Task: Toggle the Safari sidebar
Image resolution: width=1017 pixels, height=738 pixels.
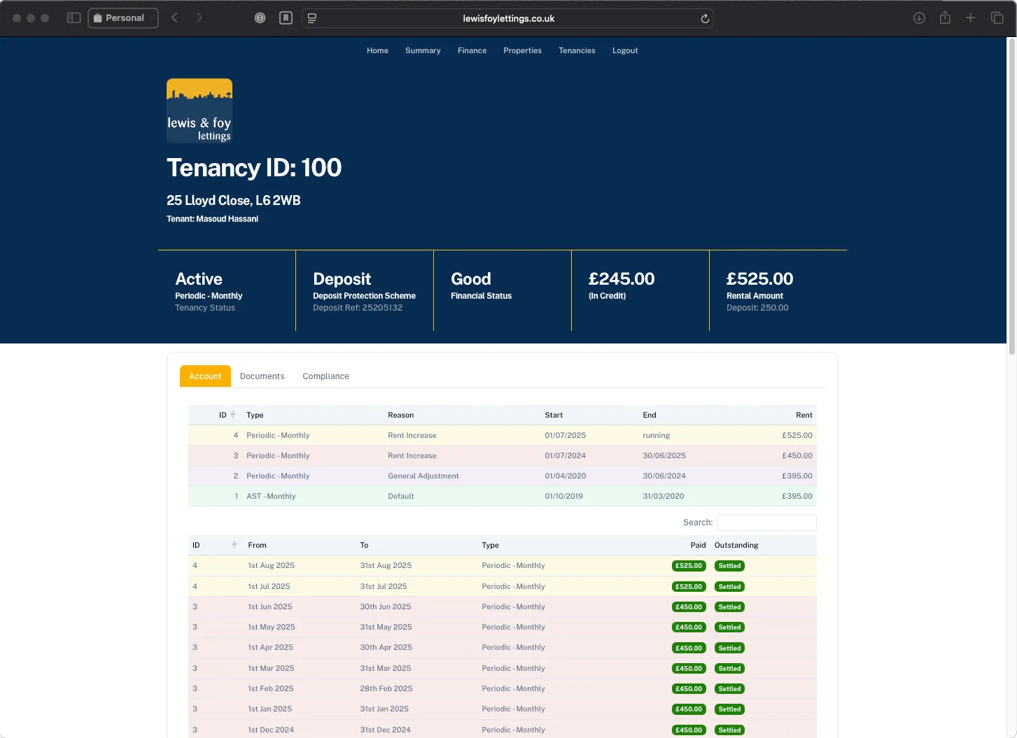Action: 73,17
